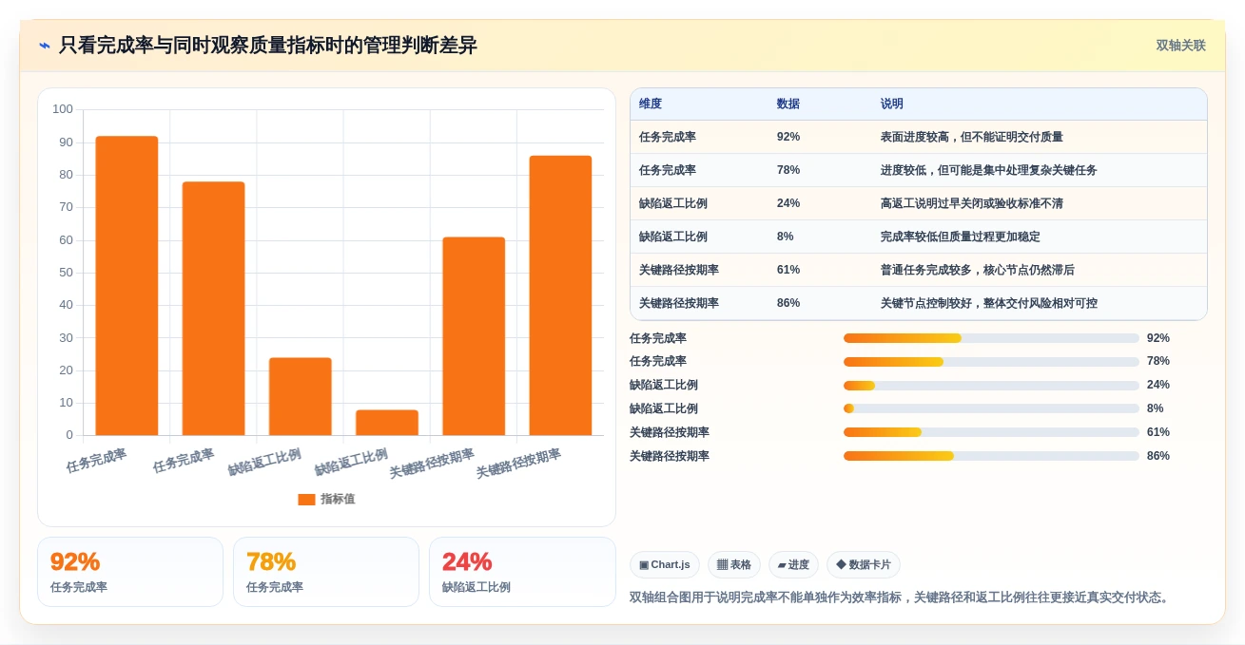This screenshot has height=645, width=1245.
Task: Click the 100 label on the chart y-axis
Action: pyautogui.click(x=63, y=109)
